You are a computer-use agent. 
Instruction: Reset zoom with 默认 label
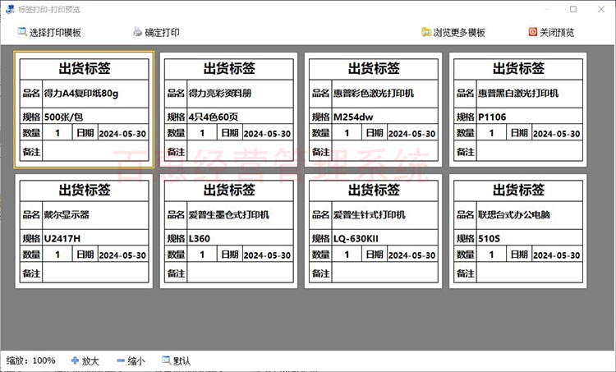(x=182, y=361)
